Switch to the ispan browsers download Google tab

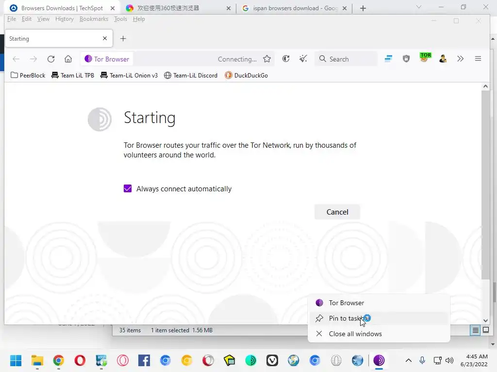click(294, 8)
